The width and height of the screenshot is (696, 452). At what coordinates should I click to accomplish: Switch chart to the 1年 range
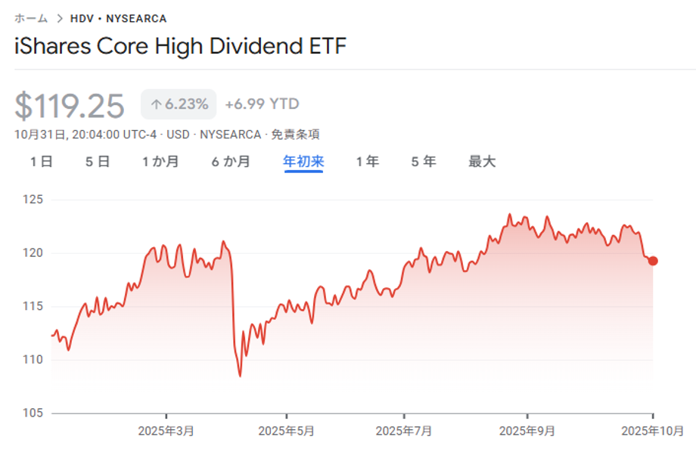[x=368, y=161]
